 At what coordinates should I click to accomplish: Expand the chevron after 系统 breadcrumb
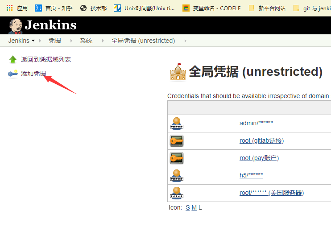point(103,41)
